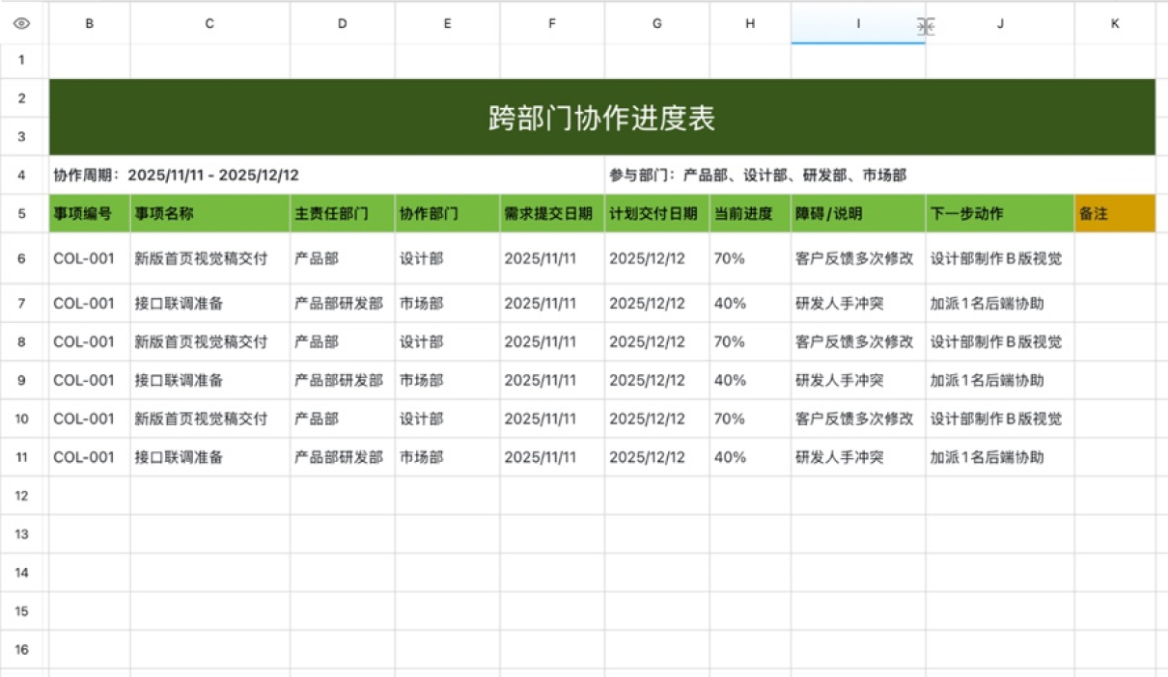Click the 参与部门 list cell
The width and height of the screenshot is (1168, 677).
(879, 176)
